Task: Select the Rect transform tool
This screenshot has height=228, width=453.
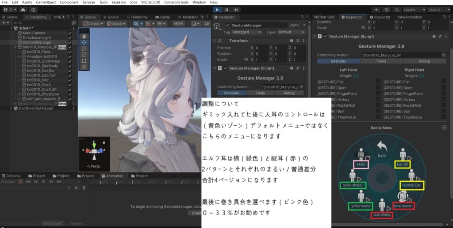Action: coord(84,61)
